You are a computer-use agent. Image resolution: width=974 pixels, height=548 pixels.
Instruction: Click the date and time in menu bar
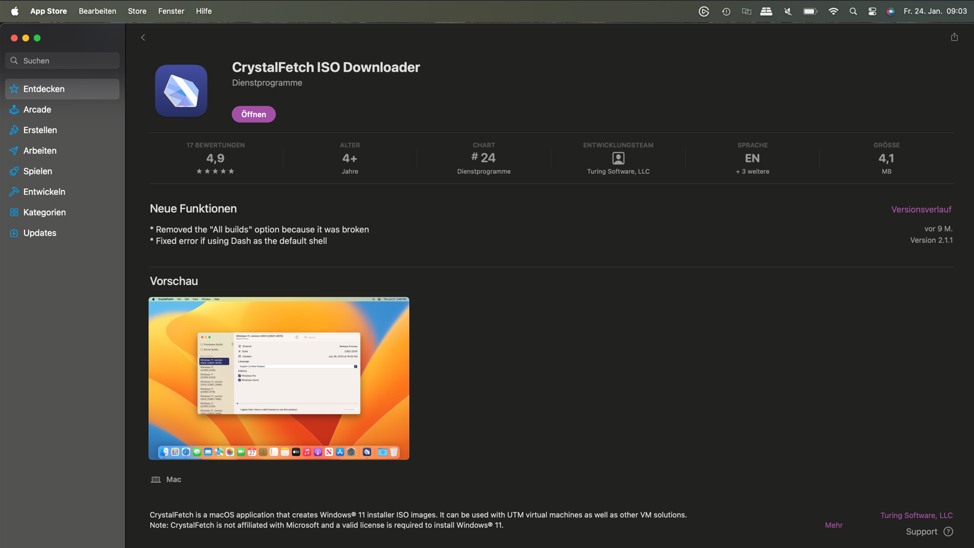pyautogui.click(x=935, y=11)
